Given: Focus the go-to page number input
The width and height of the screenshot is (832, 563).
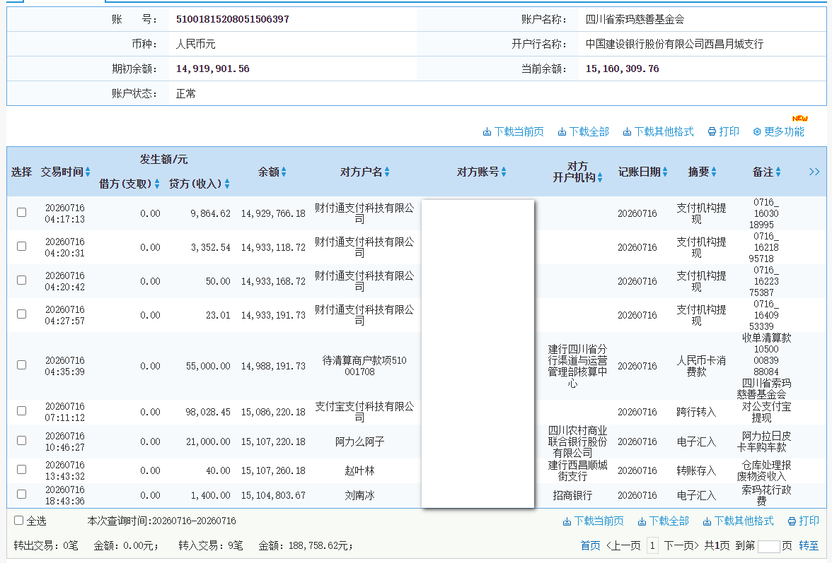Looking at the screenshot, I should tap(769, 547).
